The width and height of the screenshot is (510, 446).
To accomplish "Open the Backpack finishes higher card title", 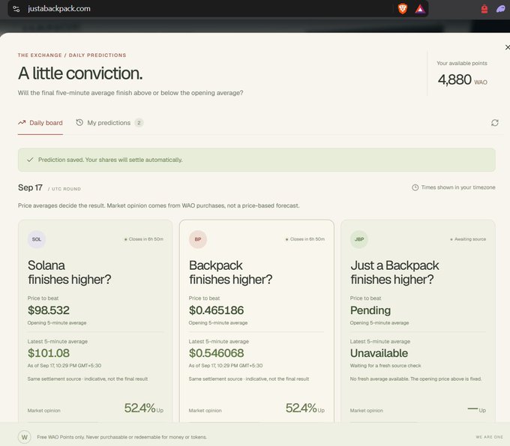I will 230,272.
